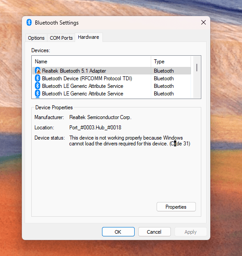Click the Bluetooth logo in the title bar

tap(29, 22)
